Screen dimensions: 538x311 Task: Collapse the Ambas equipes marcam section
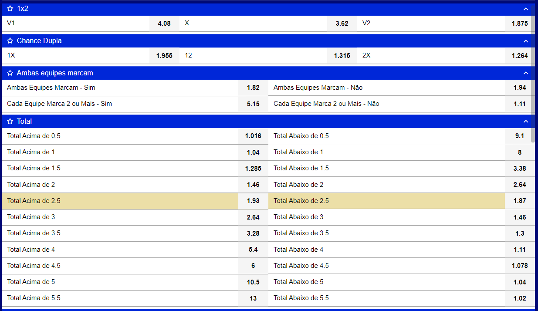tap(526, 73)
